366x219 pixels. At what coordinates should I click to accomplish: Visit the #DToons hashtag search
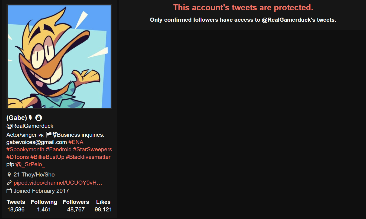pyautogui.click(x=18, y=157)
